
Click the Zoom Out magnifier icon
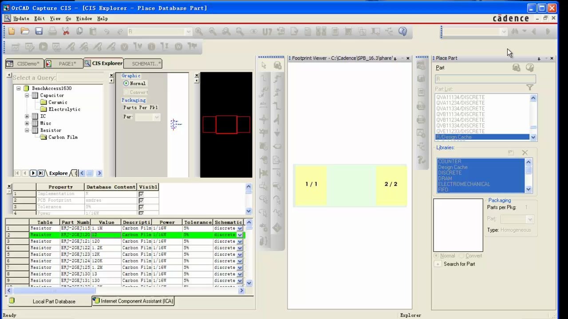(x=213, y=31)
